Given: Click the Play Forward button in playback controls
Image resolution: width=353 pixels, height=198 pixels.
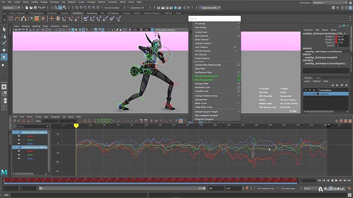Looking at the screenshot, I should [336, 180].
